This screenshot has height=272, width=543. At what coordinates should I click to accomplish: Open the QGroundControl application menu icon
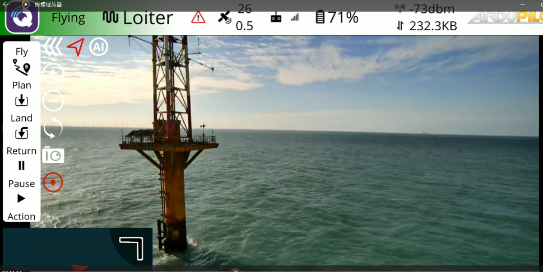point(22,18)
